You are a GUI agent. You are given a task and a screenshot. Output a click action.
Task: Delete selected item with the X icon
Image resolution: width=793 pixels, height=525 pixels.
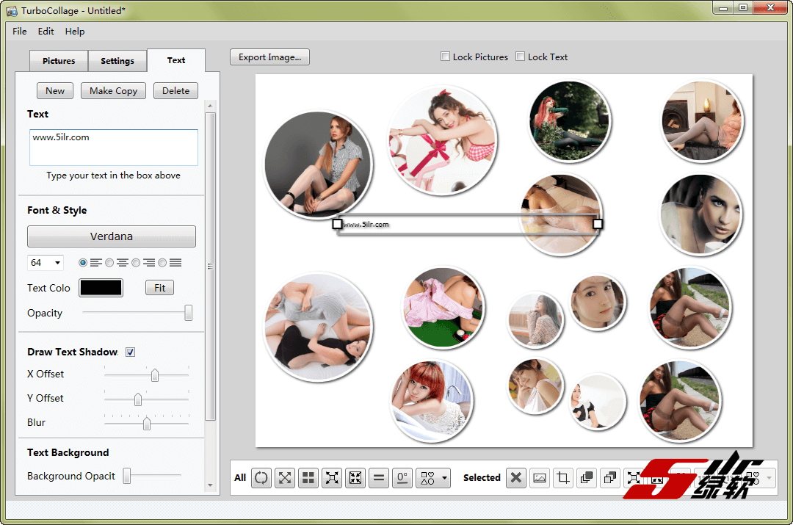point(516,478)
